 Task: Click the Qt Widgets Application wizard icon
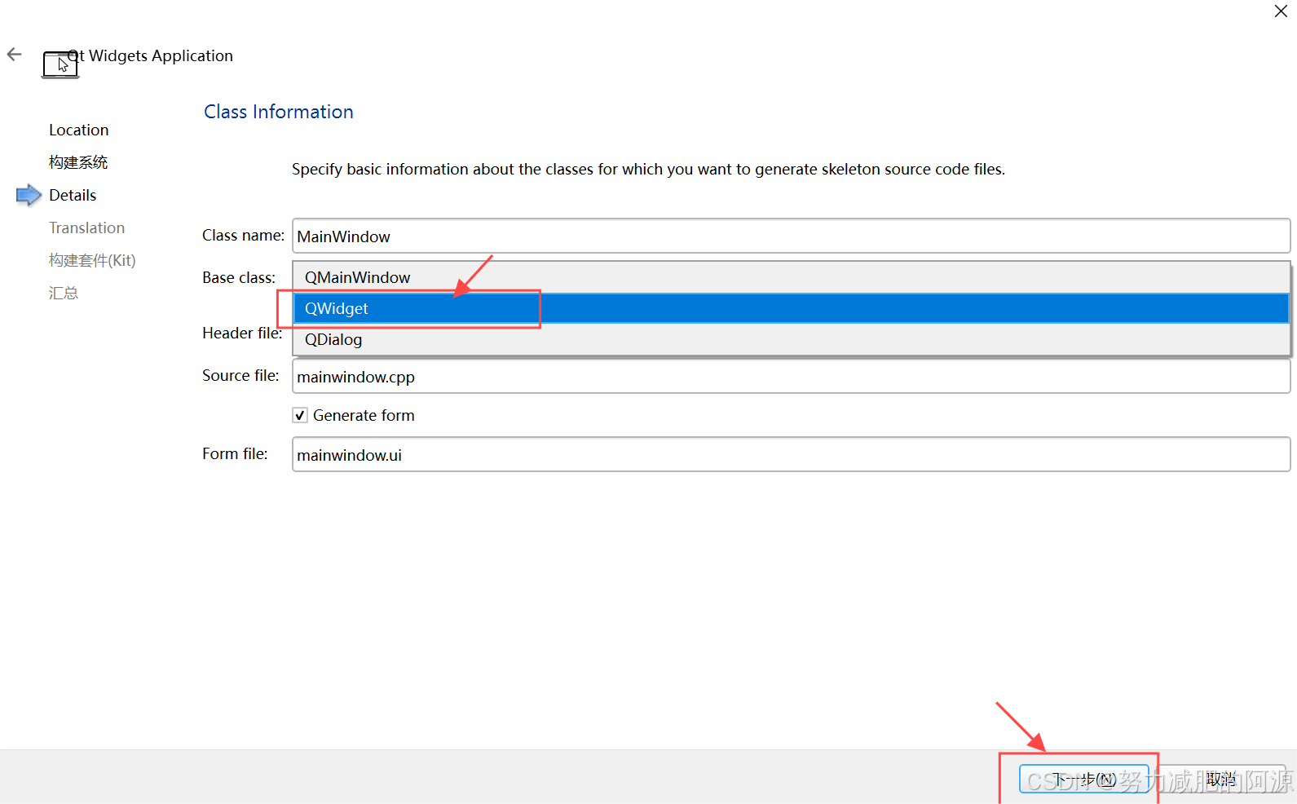[60, 64]
